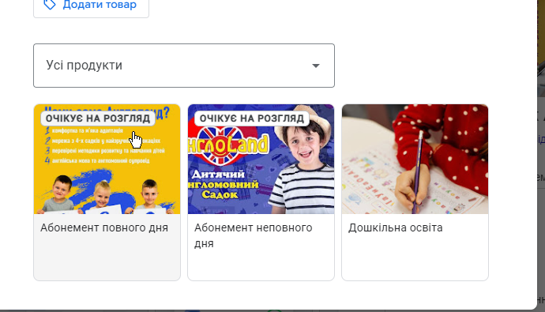This screenshot has width=545, height=312.
Task: Click the numbered list on the yellow card
Action: 104,145
